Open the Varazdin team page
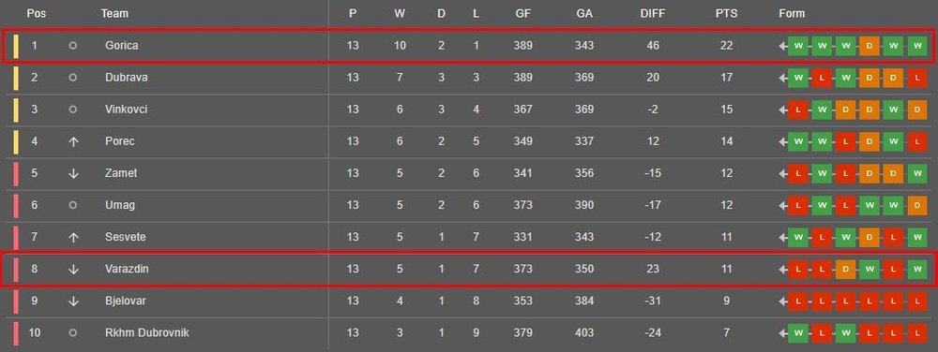Screen dimensions: 938x352 coord(127,269)
